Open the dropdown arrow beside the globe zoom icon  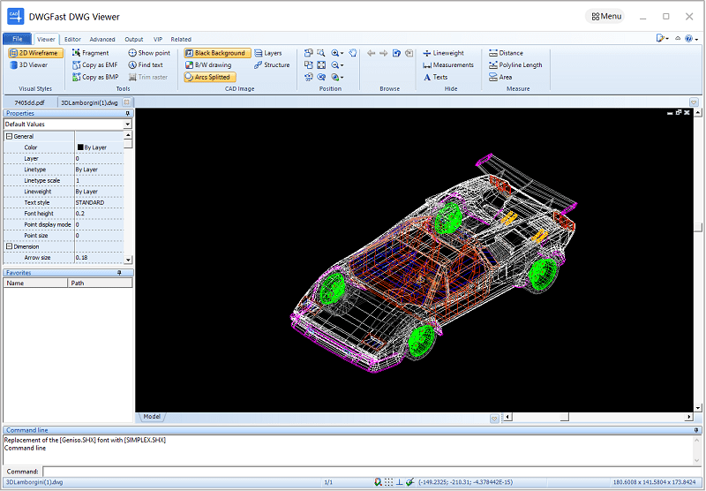pos(342,78)
